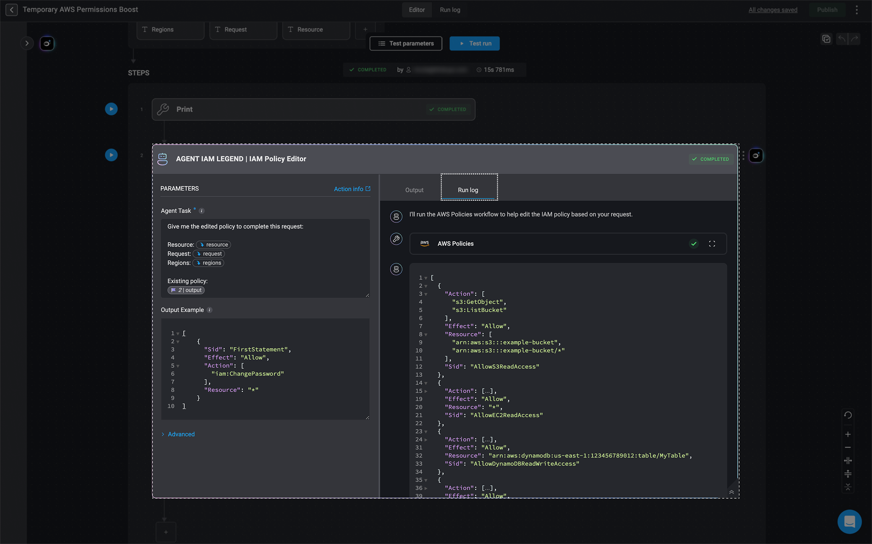Run the IAM Policy Editor step play button
Image resolution: width=872 pixels, height=544 pixels.
point(111,155)
